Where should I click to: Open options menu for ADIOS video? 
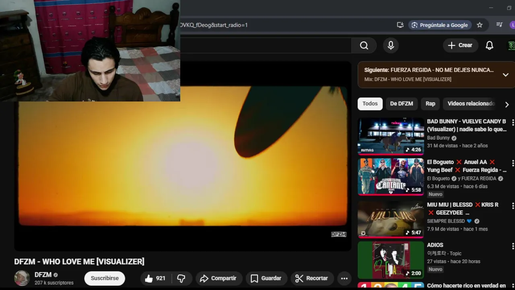(x=513, y=246)
